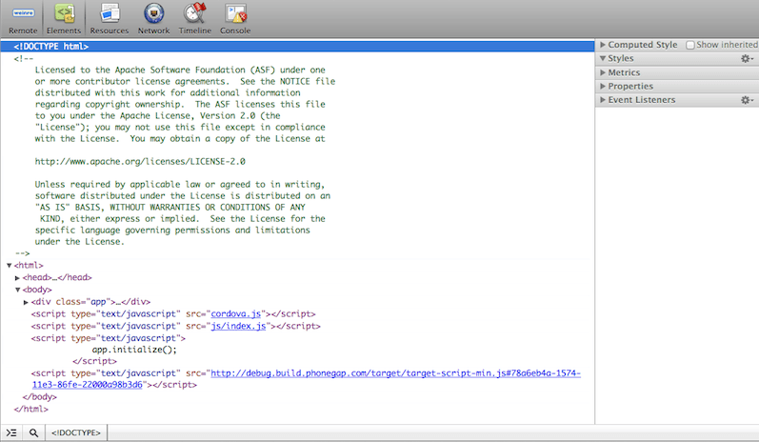Image resolution: width=759 pixels, height=442 pixels.
Task: Toggle the console drawer icon
Action: tap(11, 432)
